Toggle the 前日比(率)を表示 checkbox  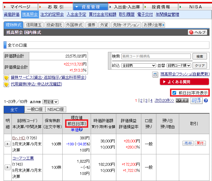pyautogui.click(x=174, y=93)
